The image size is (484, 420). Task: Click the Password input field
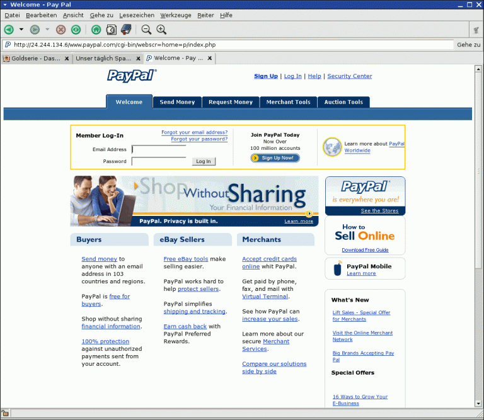click(159, 161)
